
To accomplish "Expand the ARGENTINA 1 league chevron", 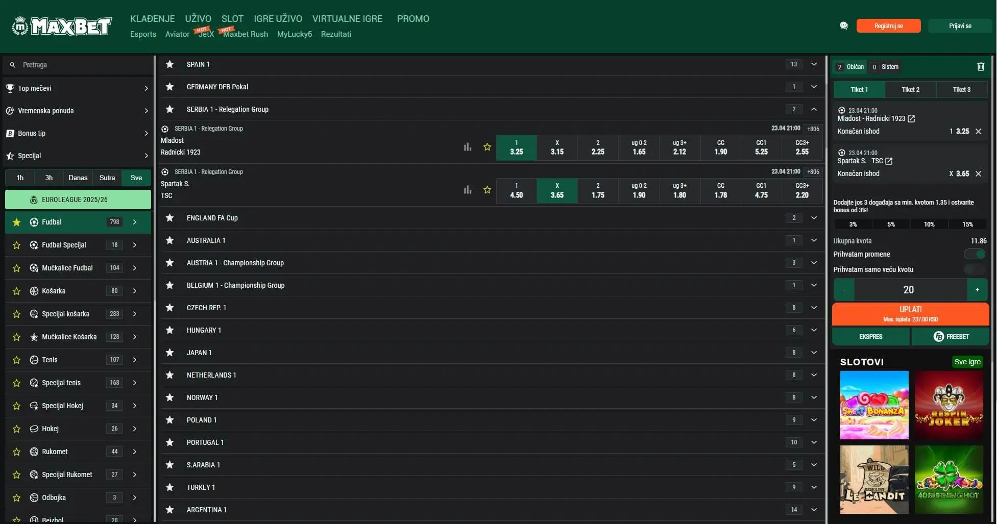I will [x=814, y=510].
